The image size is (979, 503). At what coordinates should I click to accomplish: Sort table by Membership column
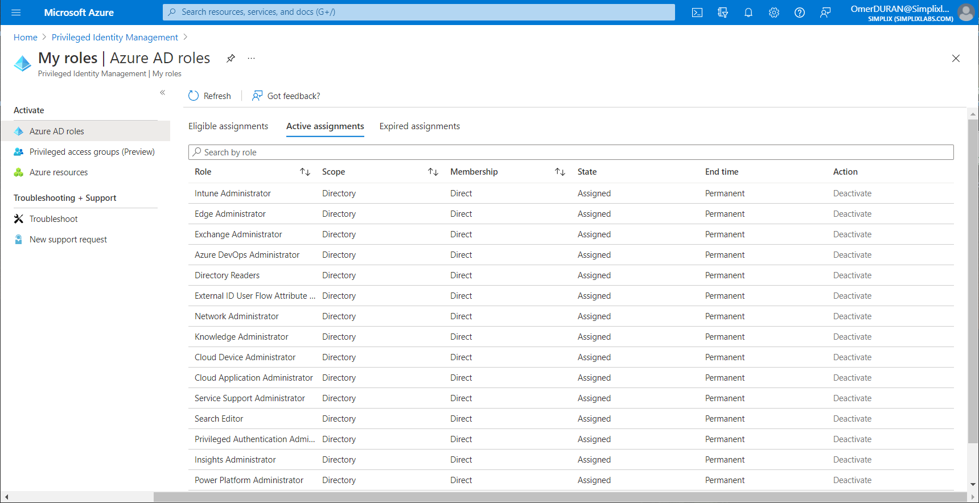tap(560, 172)
